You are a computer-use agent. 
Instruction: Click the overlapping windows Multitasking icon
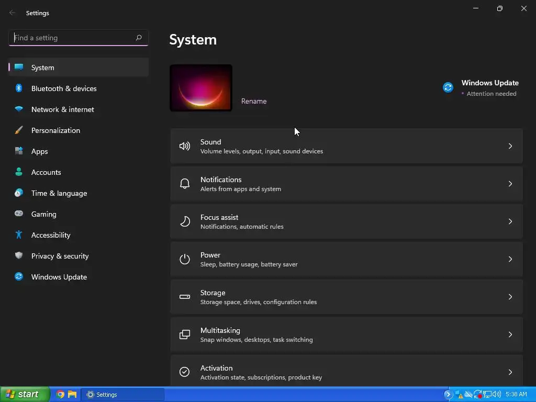185,334
